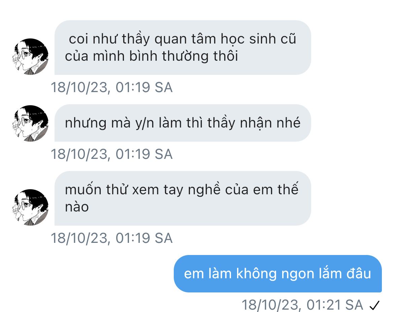394x312 pixels.
Task: Tap the 18/10/23, 01:21 SA timestamp
Action: click(x=302, y=305)
